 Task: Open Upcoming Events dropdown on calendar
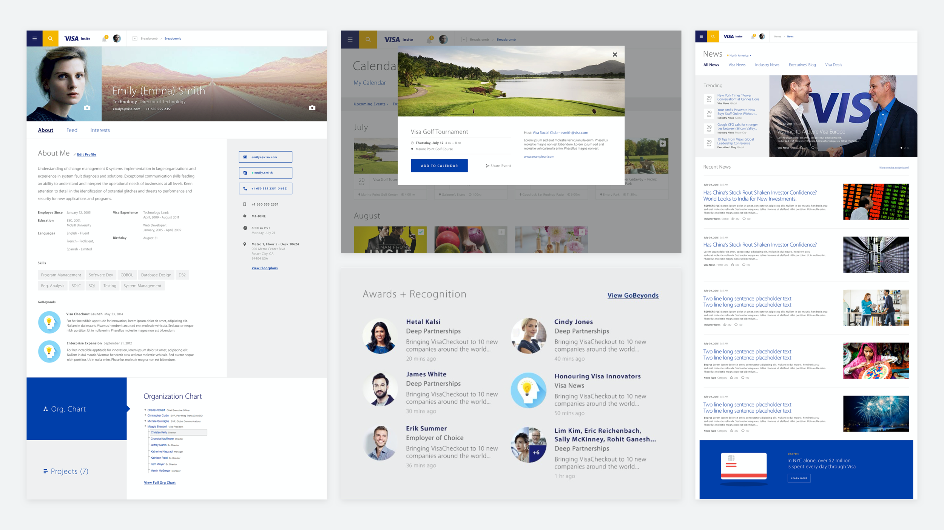point(371,104)
